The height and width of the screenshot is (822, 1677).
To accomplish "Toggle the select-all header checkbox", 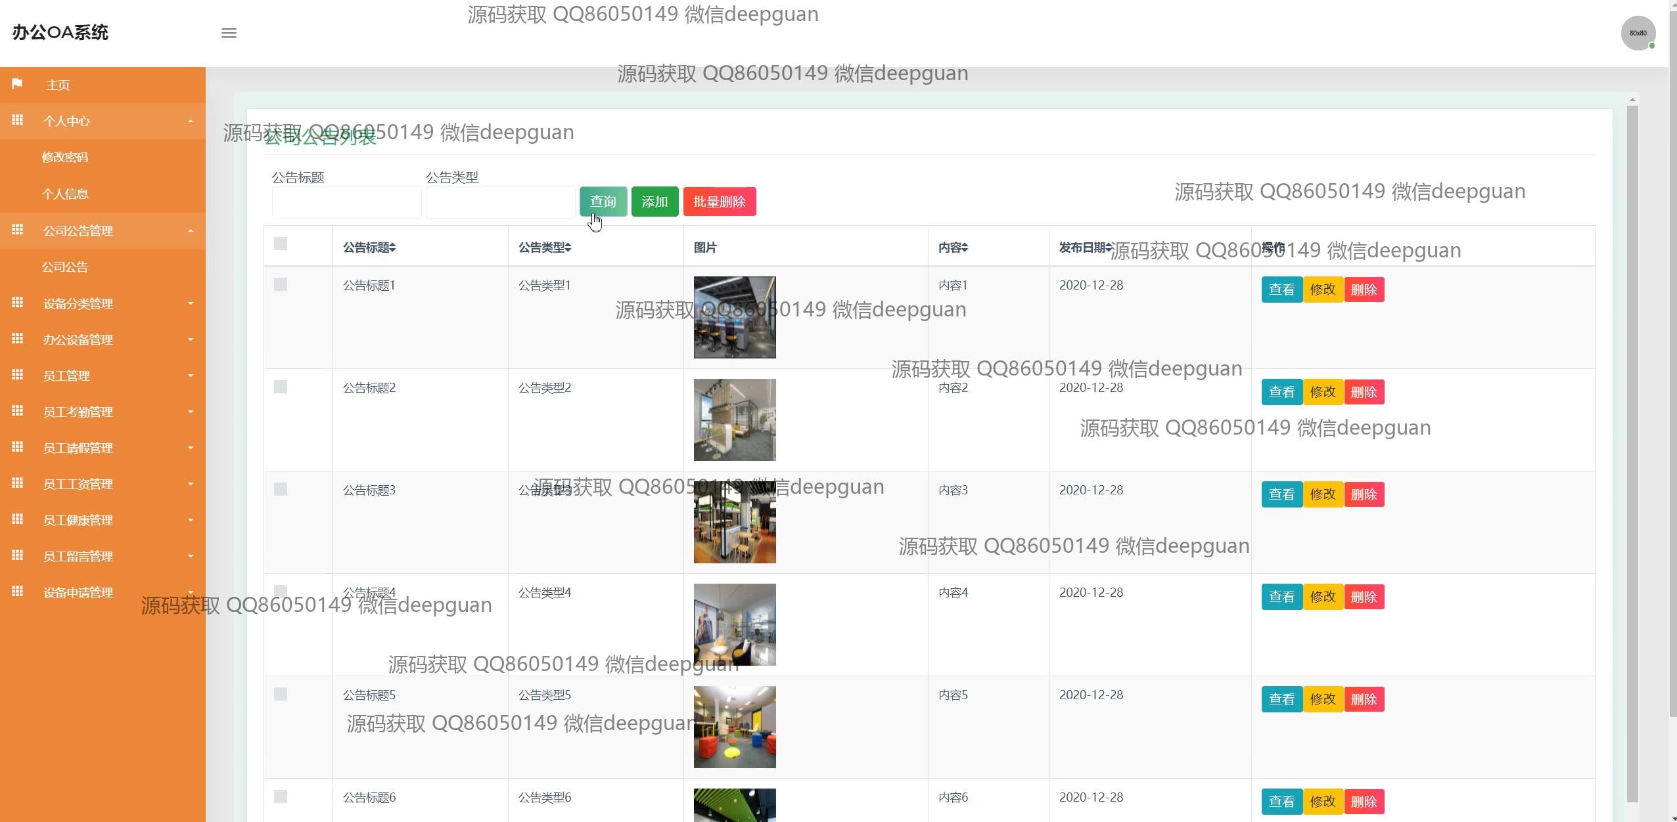I will pos(281,244).
